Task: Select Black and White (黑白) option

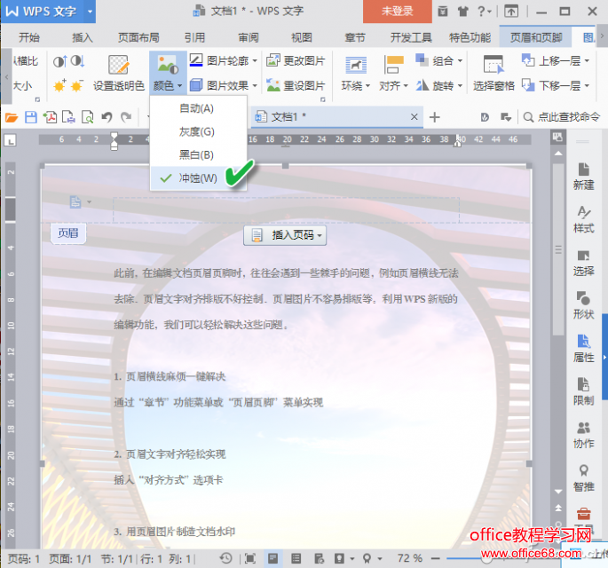Action: [x=198, y=154]
